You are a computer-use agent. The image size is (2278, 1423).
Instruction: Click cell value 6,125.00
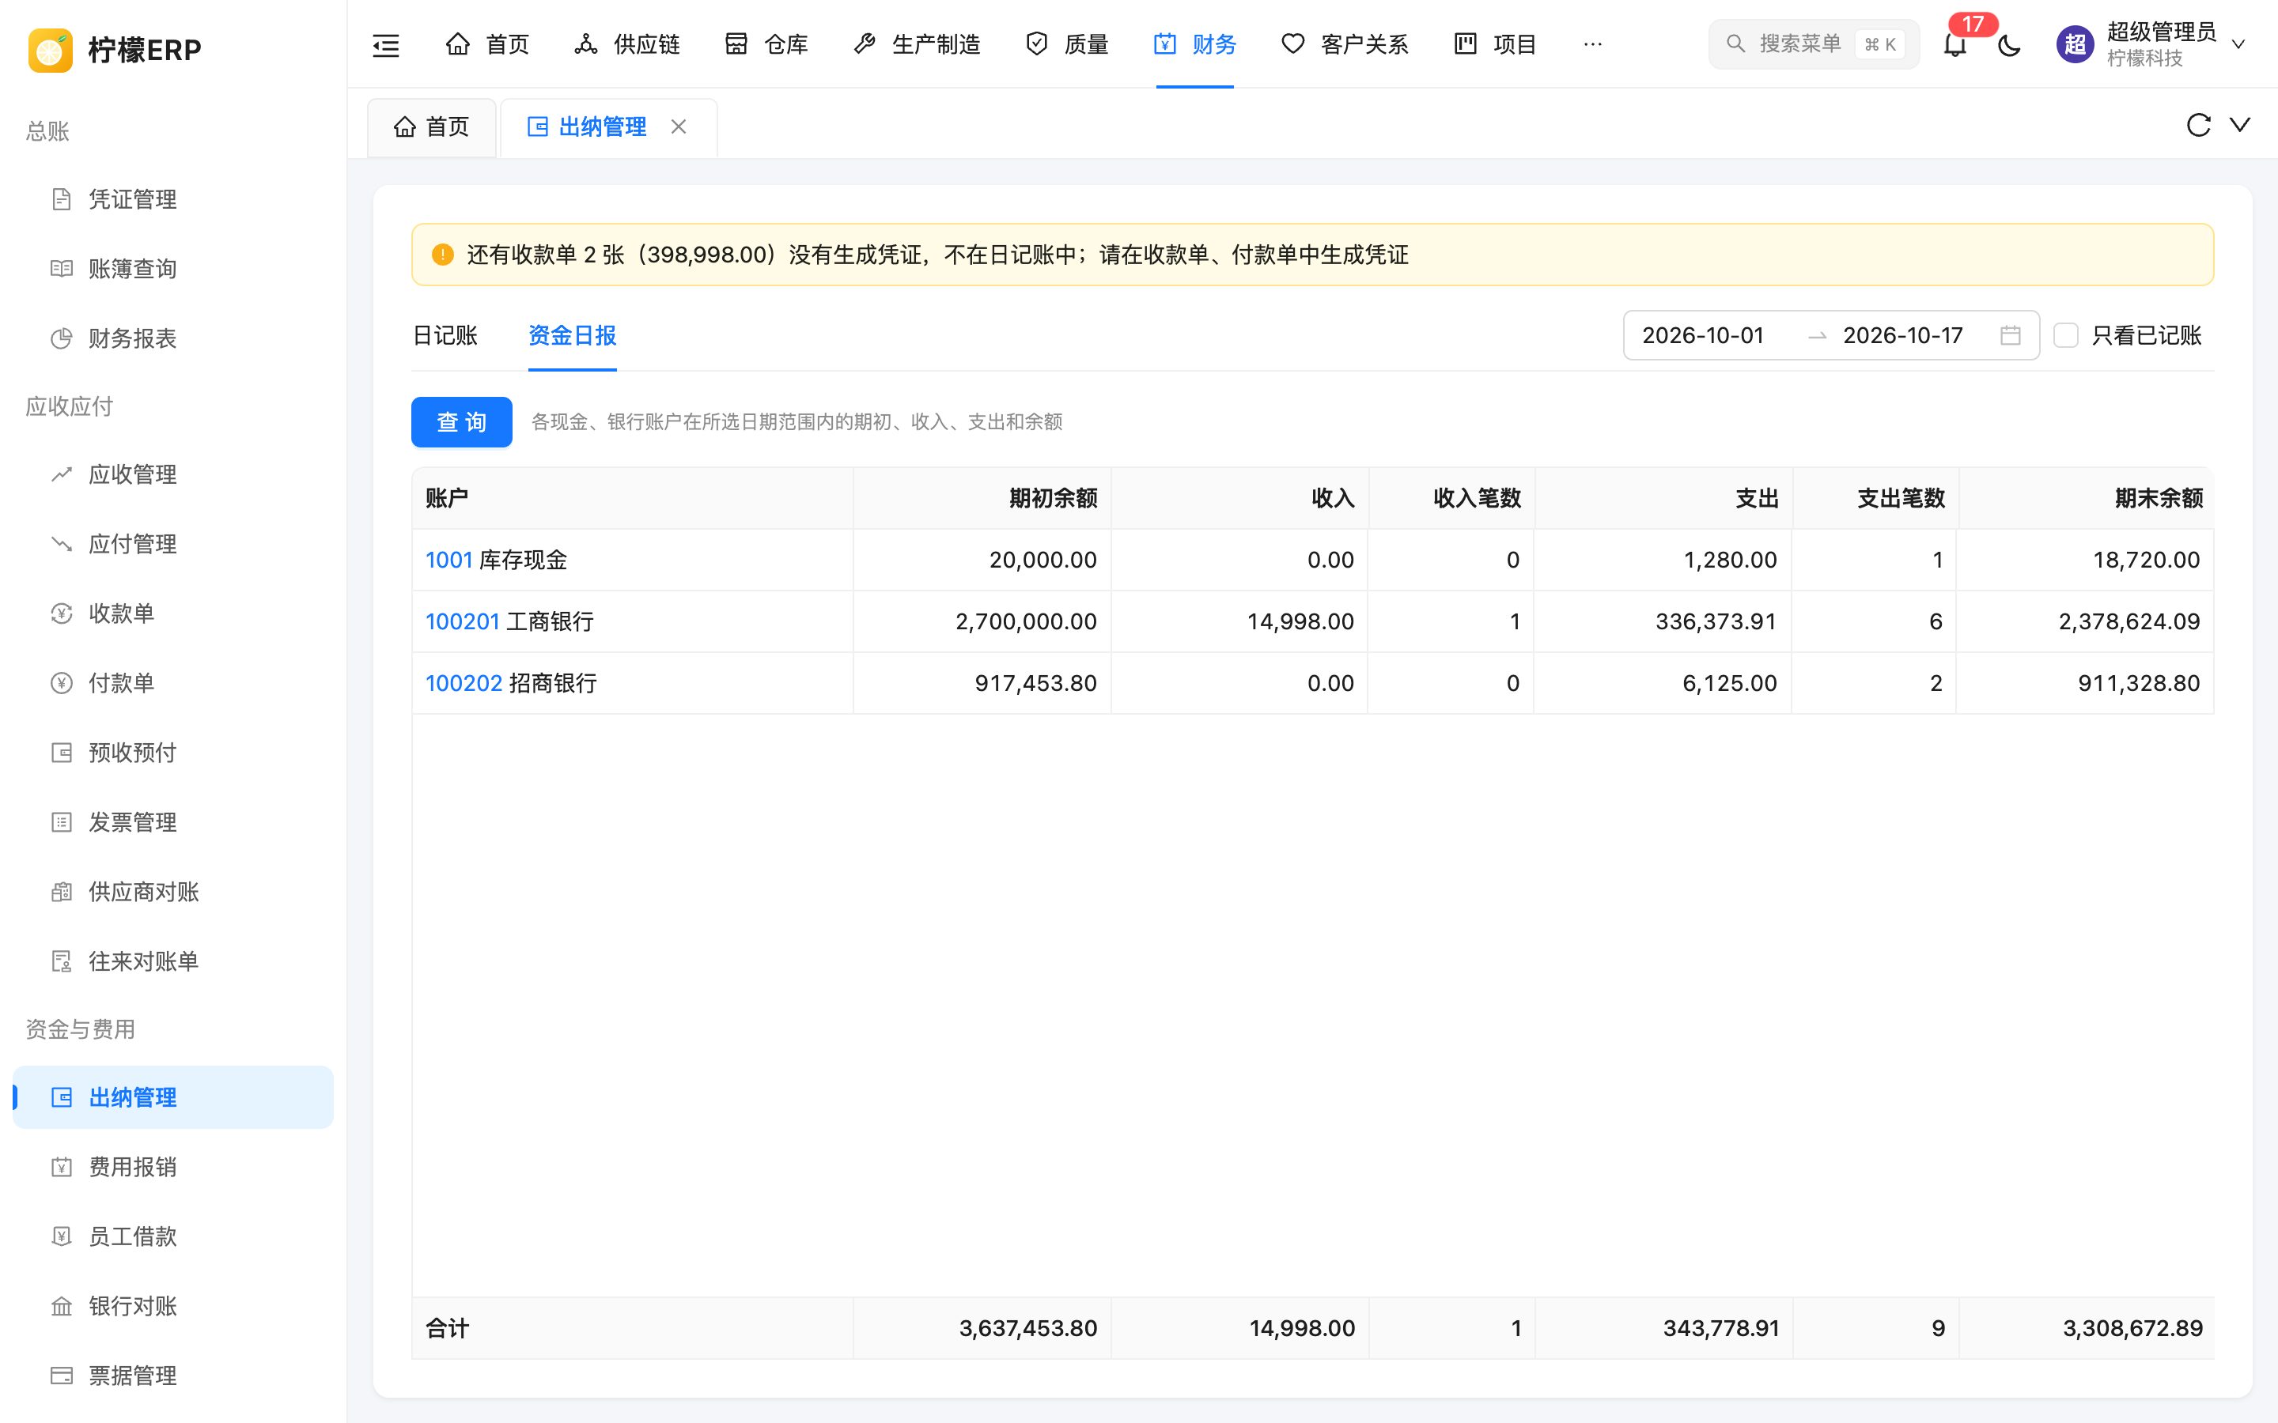coord(1729,683)
